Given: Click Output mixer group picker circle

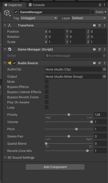Looking at the screenshot, I should (104, 76).
